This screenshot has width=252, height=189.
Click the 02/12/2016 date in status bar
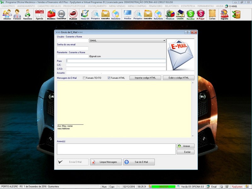point(129,186)
